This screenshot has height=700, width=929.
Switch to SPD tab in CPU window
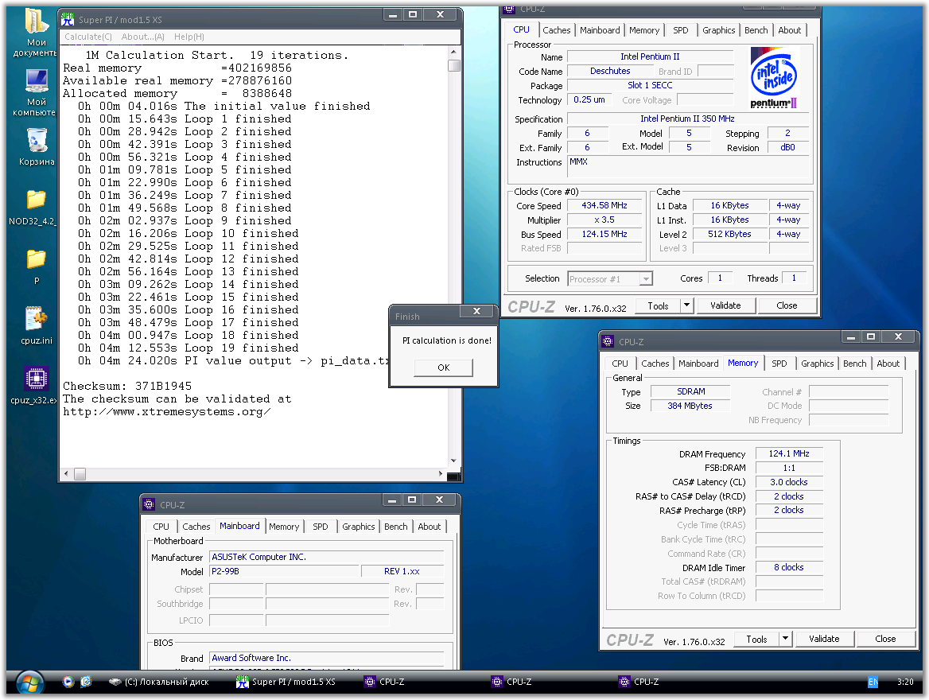click(x=681, y=30)
